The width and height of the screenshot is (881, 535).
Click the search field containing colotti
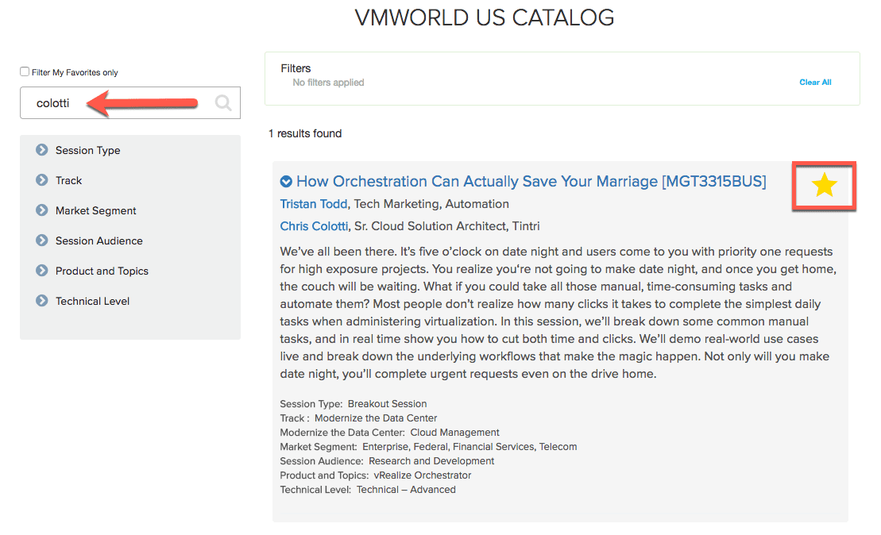pos(130,102)
